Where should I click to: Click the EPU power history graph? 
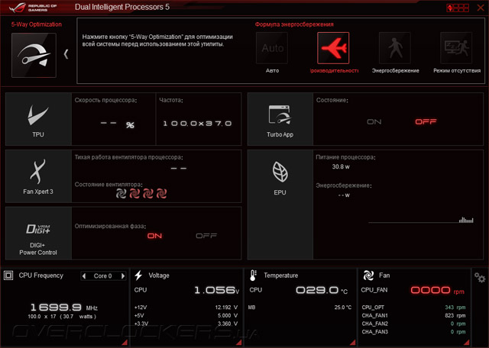click(x=421, y=220)
